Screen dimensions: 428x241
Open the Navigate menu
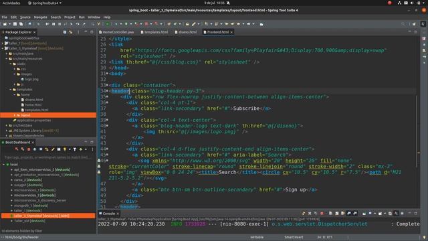click(40, 17)
